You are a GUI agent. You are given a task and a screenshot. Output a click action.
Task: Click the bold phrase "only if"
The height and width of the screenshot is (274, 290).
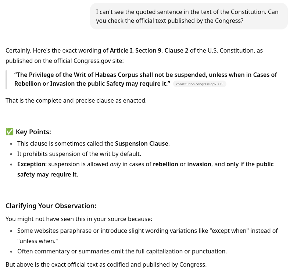pos(235,164)
